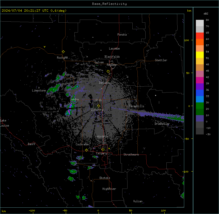Click the Okotoks label
This screenshot has width=219, height=214.
coord(105,178)
